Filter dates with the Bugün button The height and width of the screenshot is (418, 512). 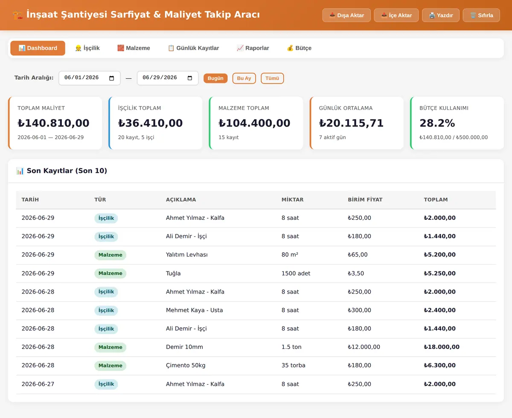click(215, 78)
